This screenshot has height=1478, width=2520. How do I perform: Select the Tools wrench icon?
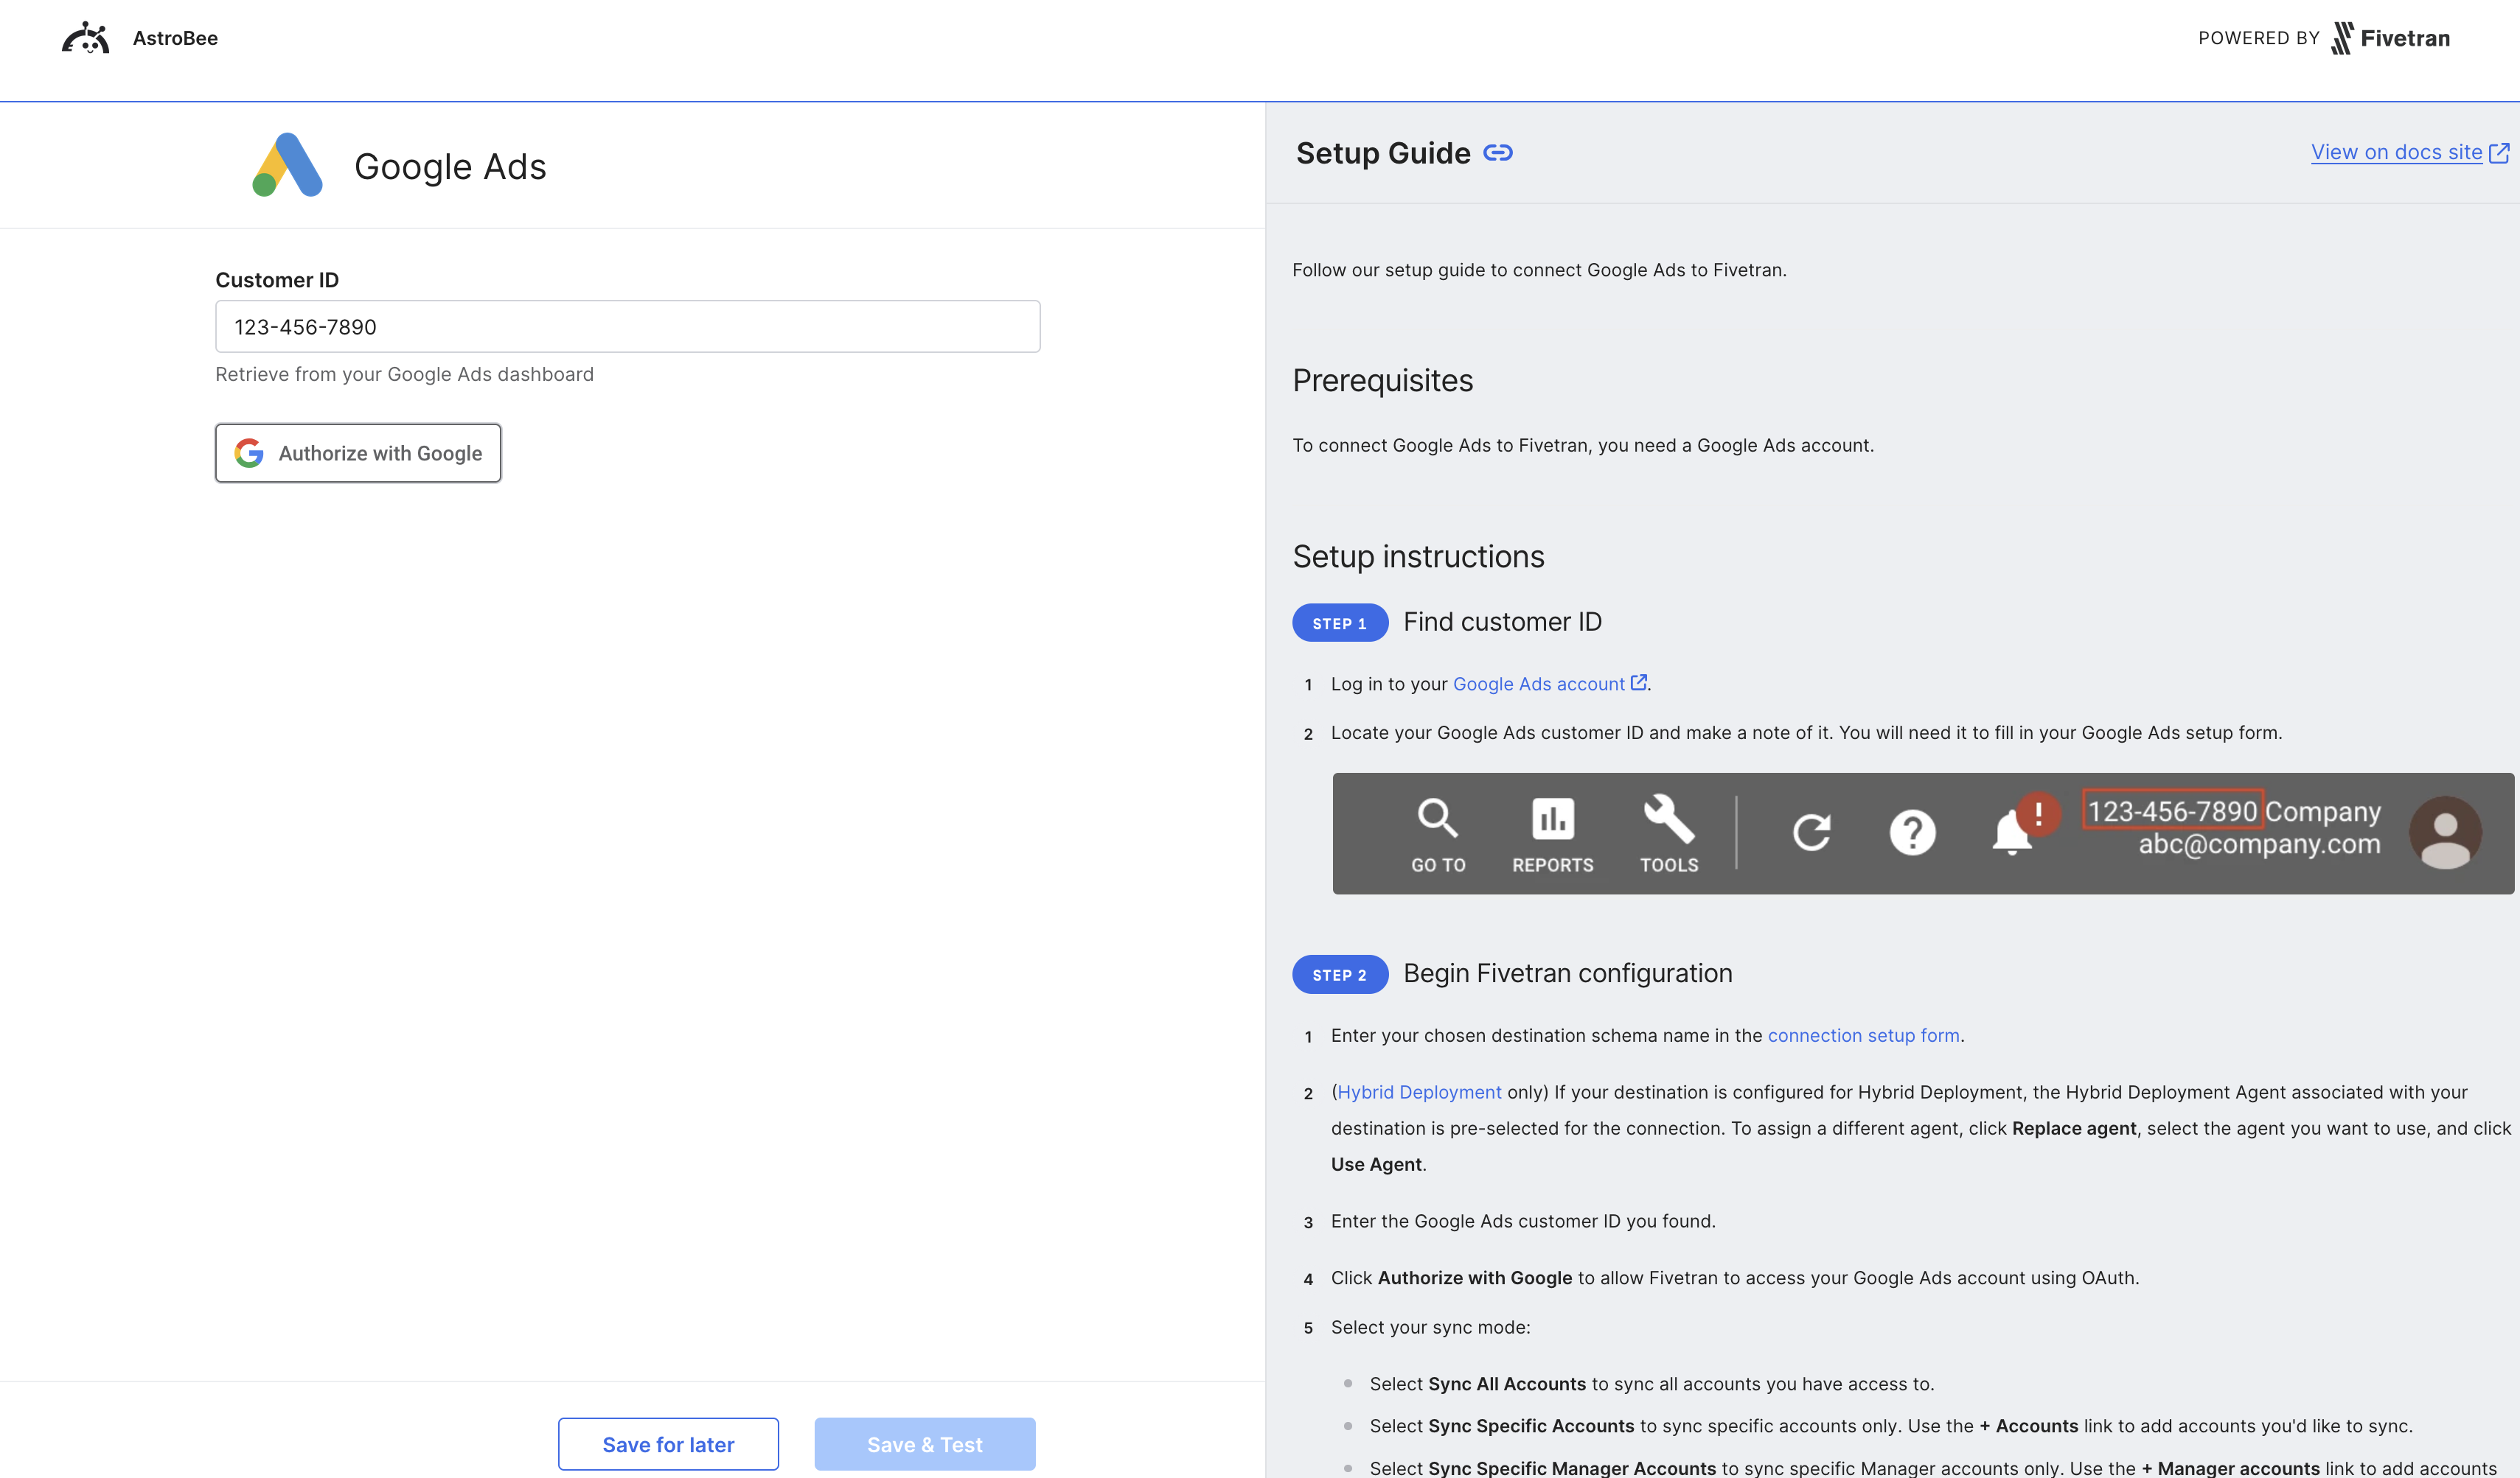point(1668,817)
